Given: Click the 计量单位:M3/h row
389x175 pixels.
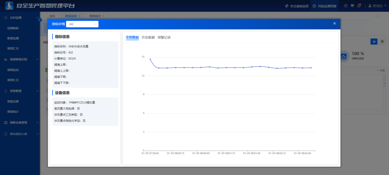Looking at the screenshot, I should click(65, 59).
